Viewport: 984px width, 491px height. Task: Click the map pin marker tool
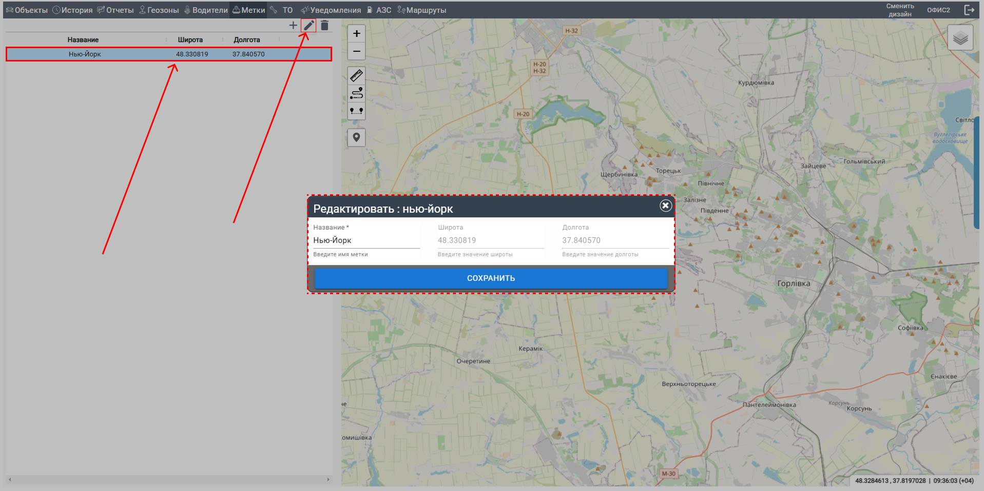(x=356, y=137)
